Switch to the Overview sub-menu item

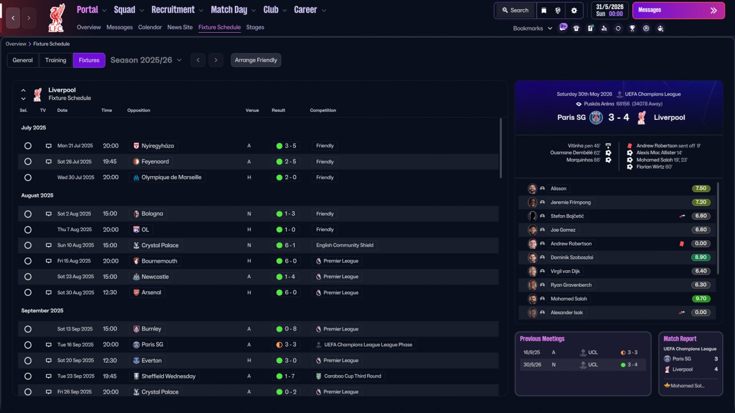coord(89,27)
